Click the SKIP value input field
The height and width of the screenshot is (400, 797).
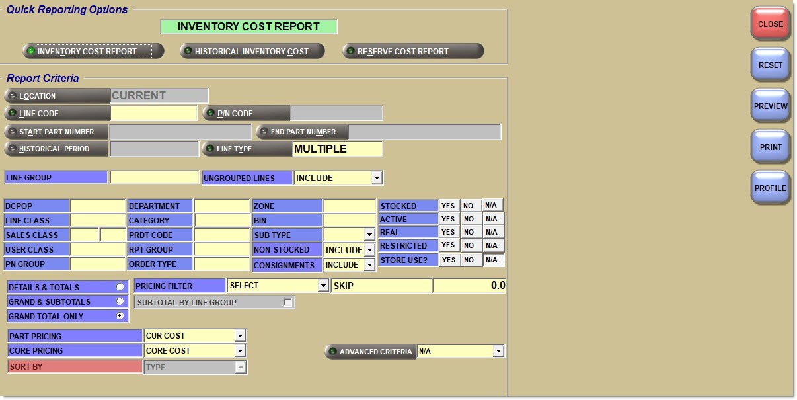(469, 285)
